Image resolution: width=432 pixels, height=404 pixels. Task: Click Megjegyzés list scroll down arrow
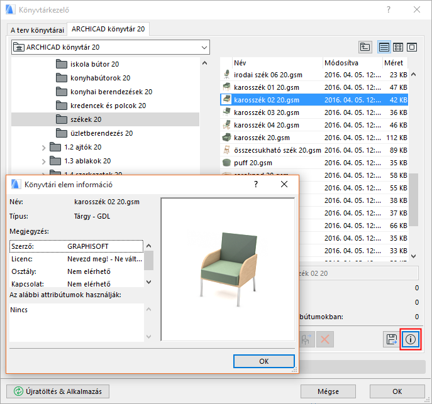(149, 282)
